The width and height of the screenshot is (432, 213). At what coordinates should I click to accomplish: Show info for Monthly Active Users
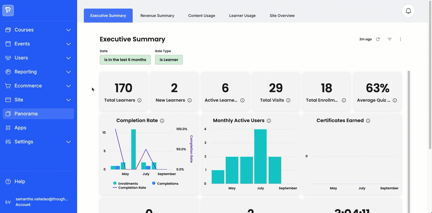pos(269,121)
